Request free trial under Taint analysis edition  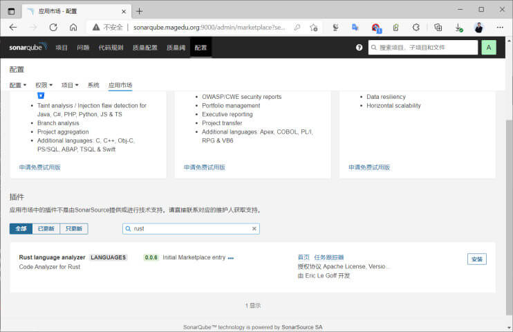tap(39, 167)
